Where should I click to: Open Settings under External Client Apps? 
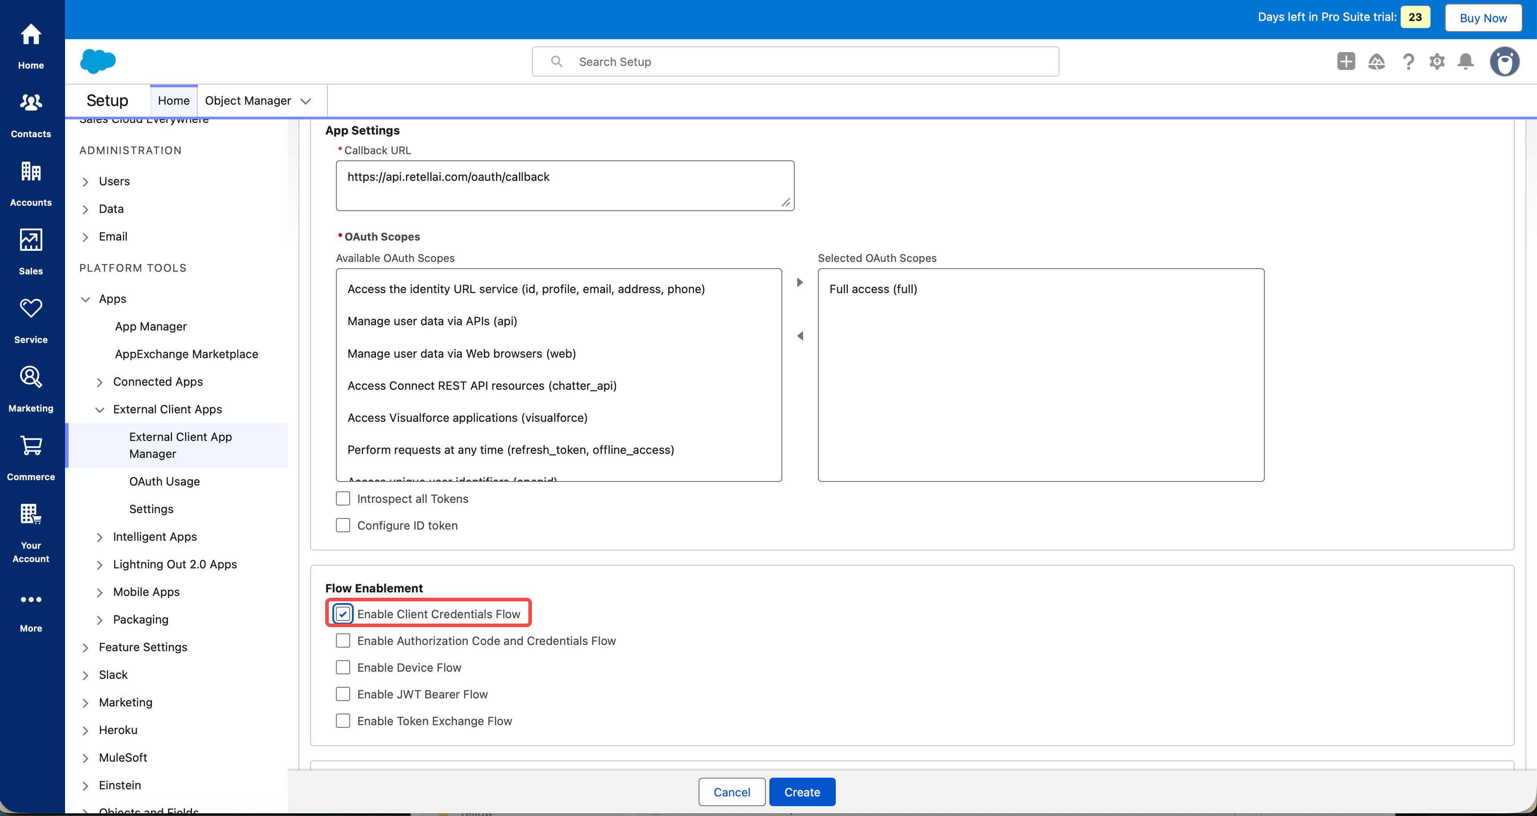pos(151,509)
